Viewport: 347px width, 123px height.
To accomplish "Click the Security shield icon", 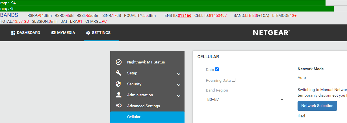I will tap(119, 84).
